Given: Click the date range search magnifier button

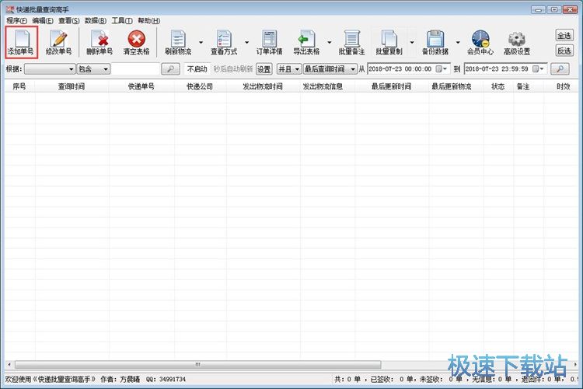Looking at the screenshot, I should (560, 69).
